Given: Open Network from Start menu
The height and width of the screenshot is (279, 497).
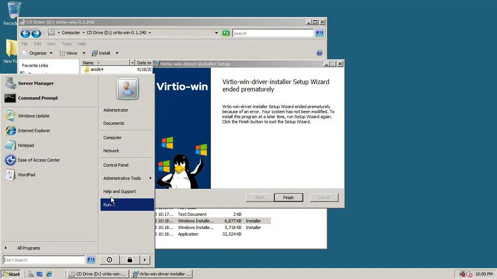Looking at the screenshot, I should coord(111,151).
